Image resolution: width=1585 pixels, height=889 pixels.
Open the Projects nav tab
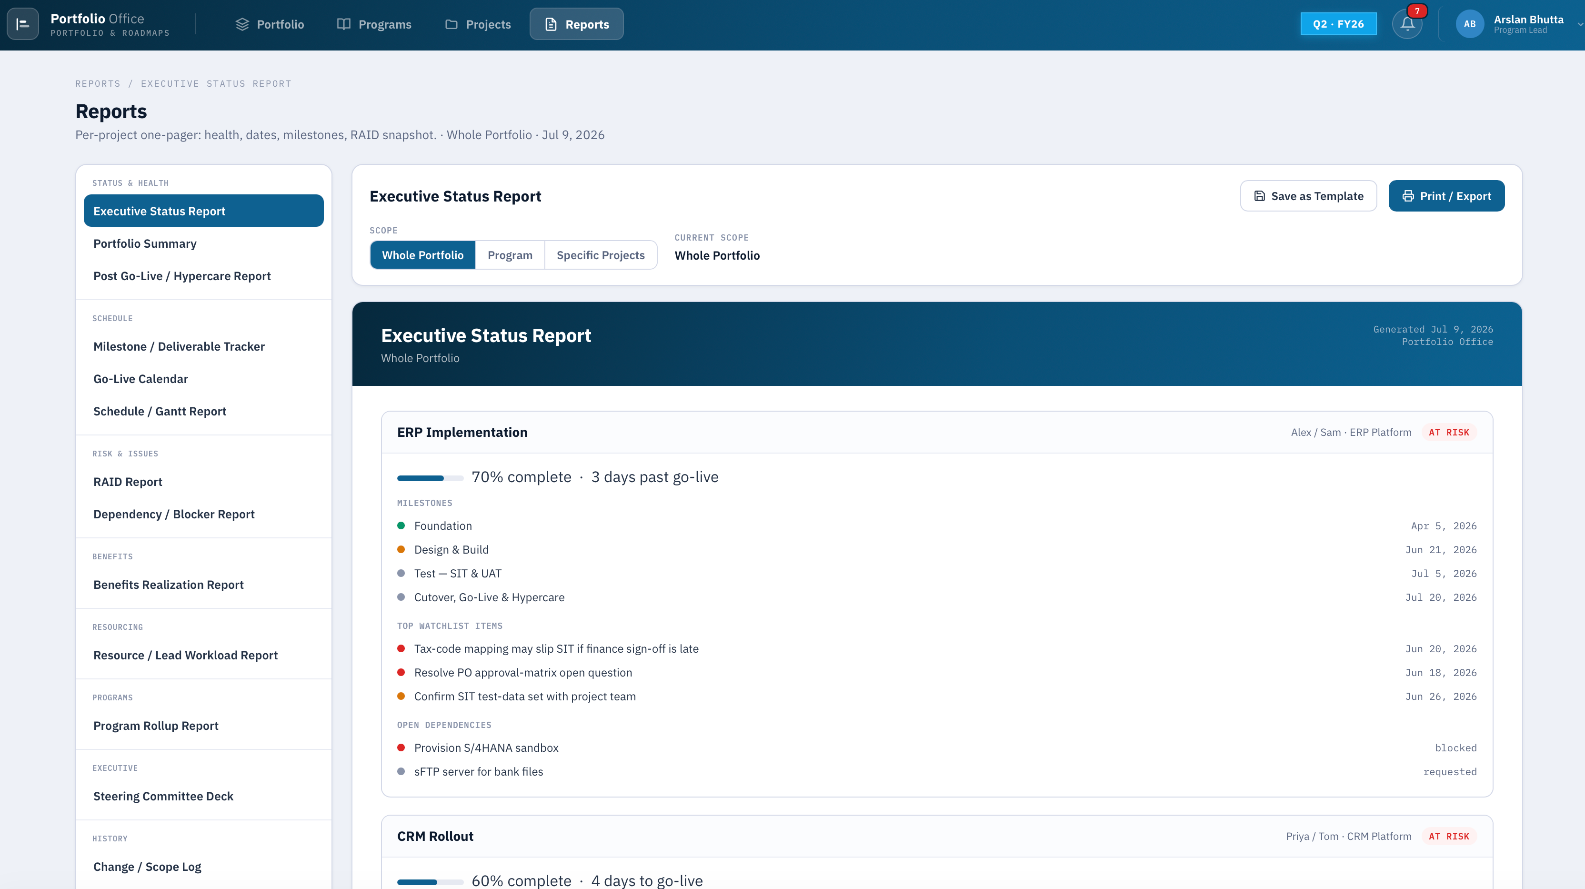(478, 24)
